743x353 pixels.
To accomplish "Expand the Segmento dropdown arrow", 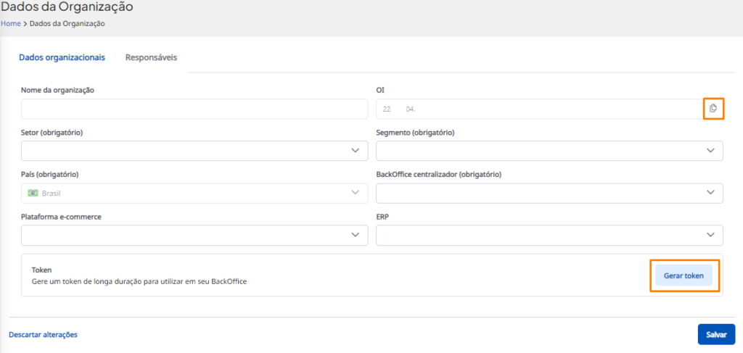I will click(710, 151).
